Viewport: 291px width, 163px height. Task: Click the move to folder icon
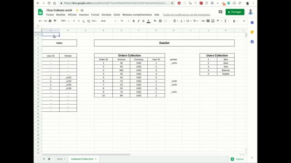82,10
